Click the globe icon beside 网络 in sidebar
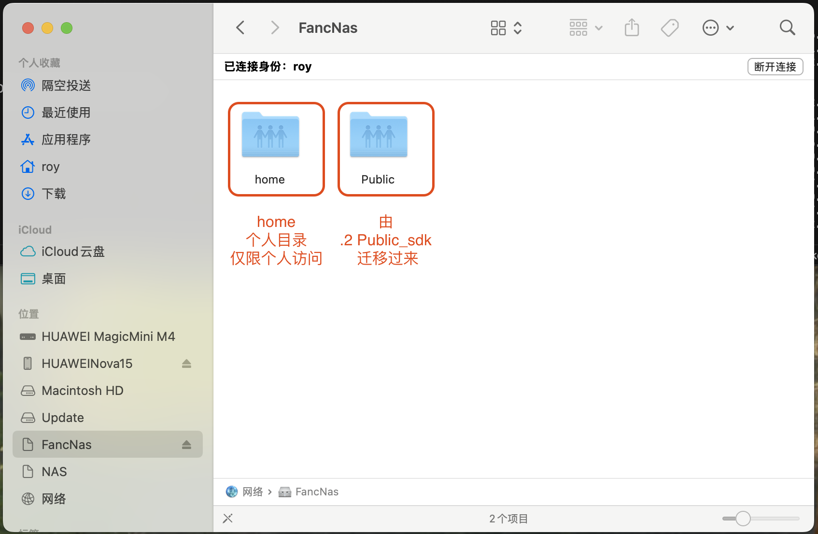Viewport: 818px width, 534px height. click(x=28, y=499)
